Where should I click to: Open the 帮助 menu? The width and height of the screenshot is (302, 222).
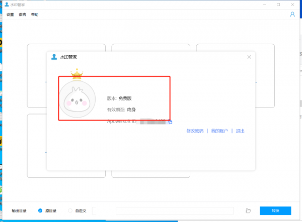[x=35, y=15]
